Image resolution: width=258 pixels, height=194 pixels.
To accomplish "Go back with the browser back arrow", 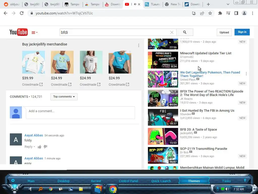I will pyautogui.click(x=6, y=13).
